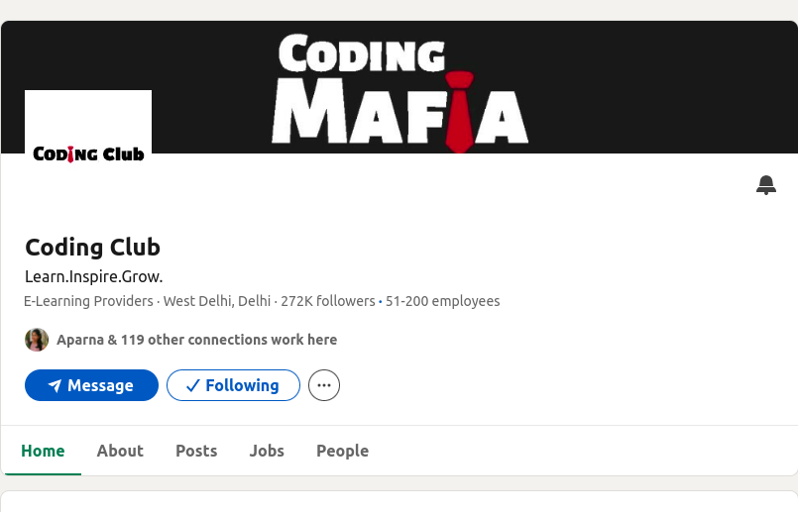
Task: Click the paper plane icon in Message button
Action: (55, 386)
